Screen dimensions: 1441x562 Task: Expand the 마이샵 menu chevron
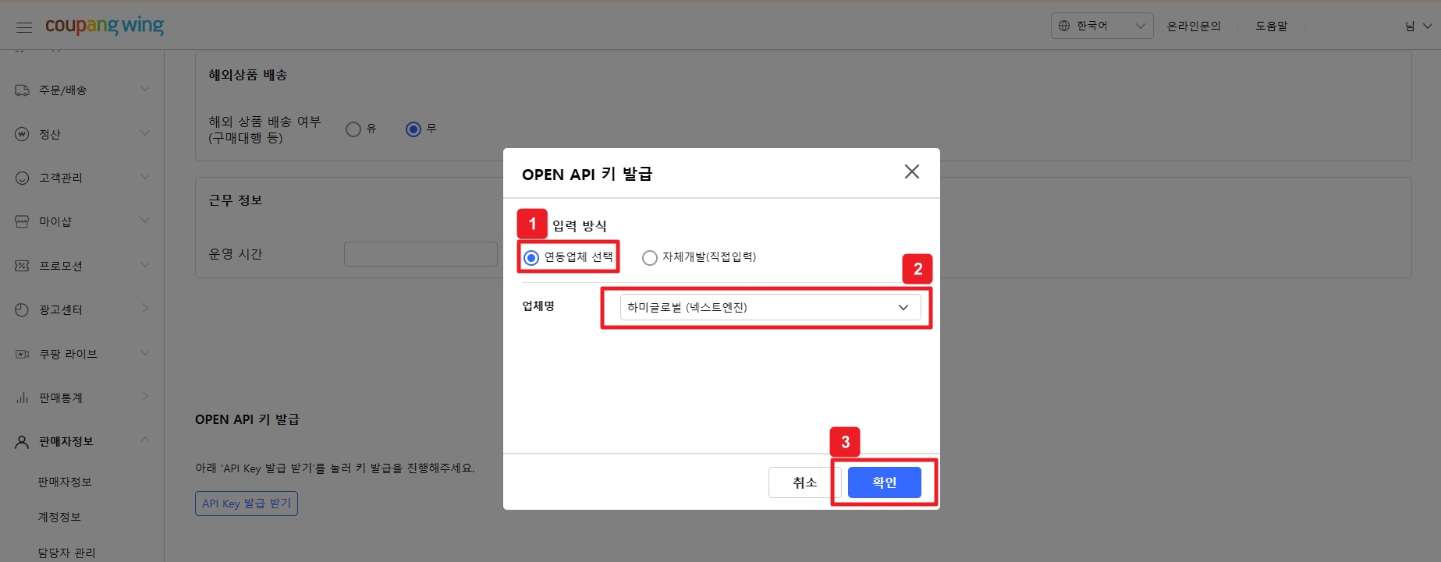click(145, 221)
